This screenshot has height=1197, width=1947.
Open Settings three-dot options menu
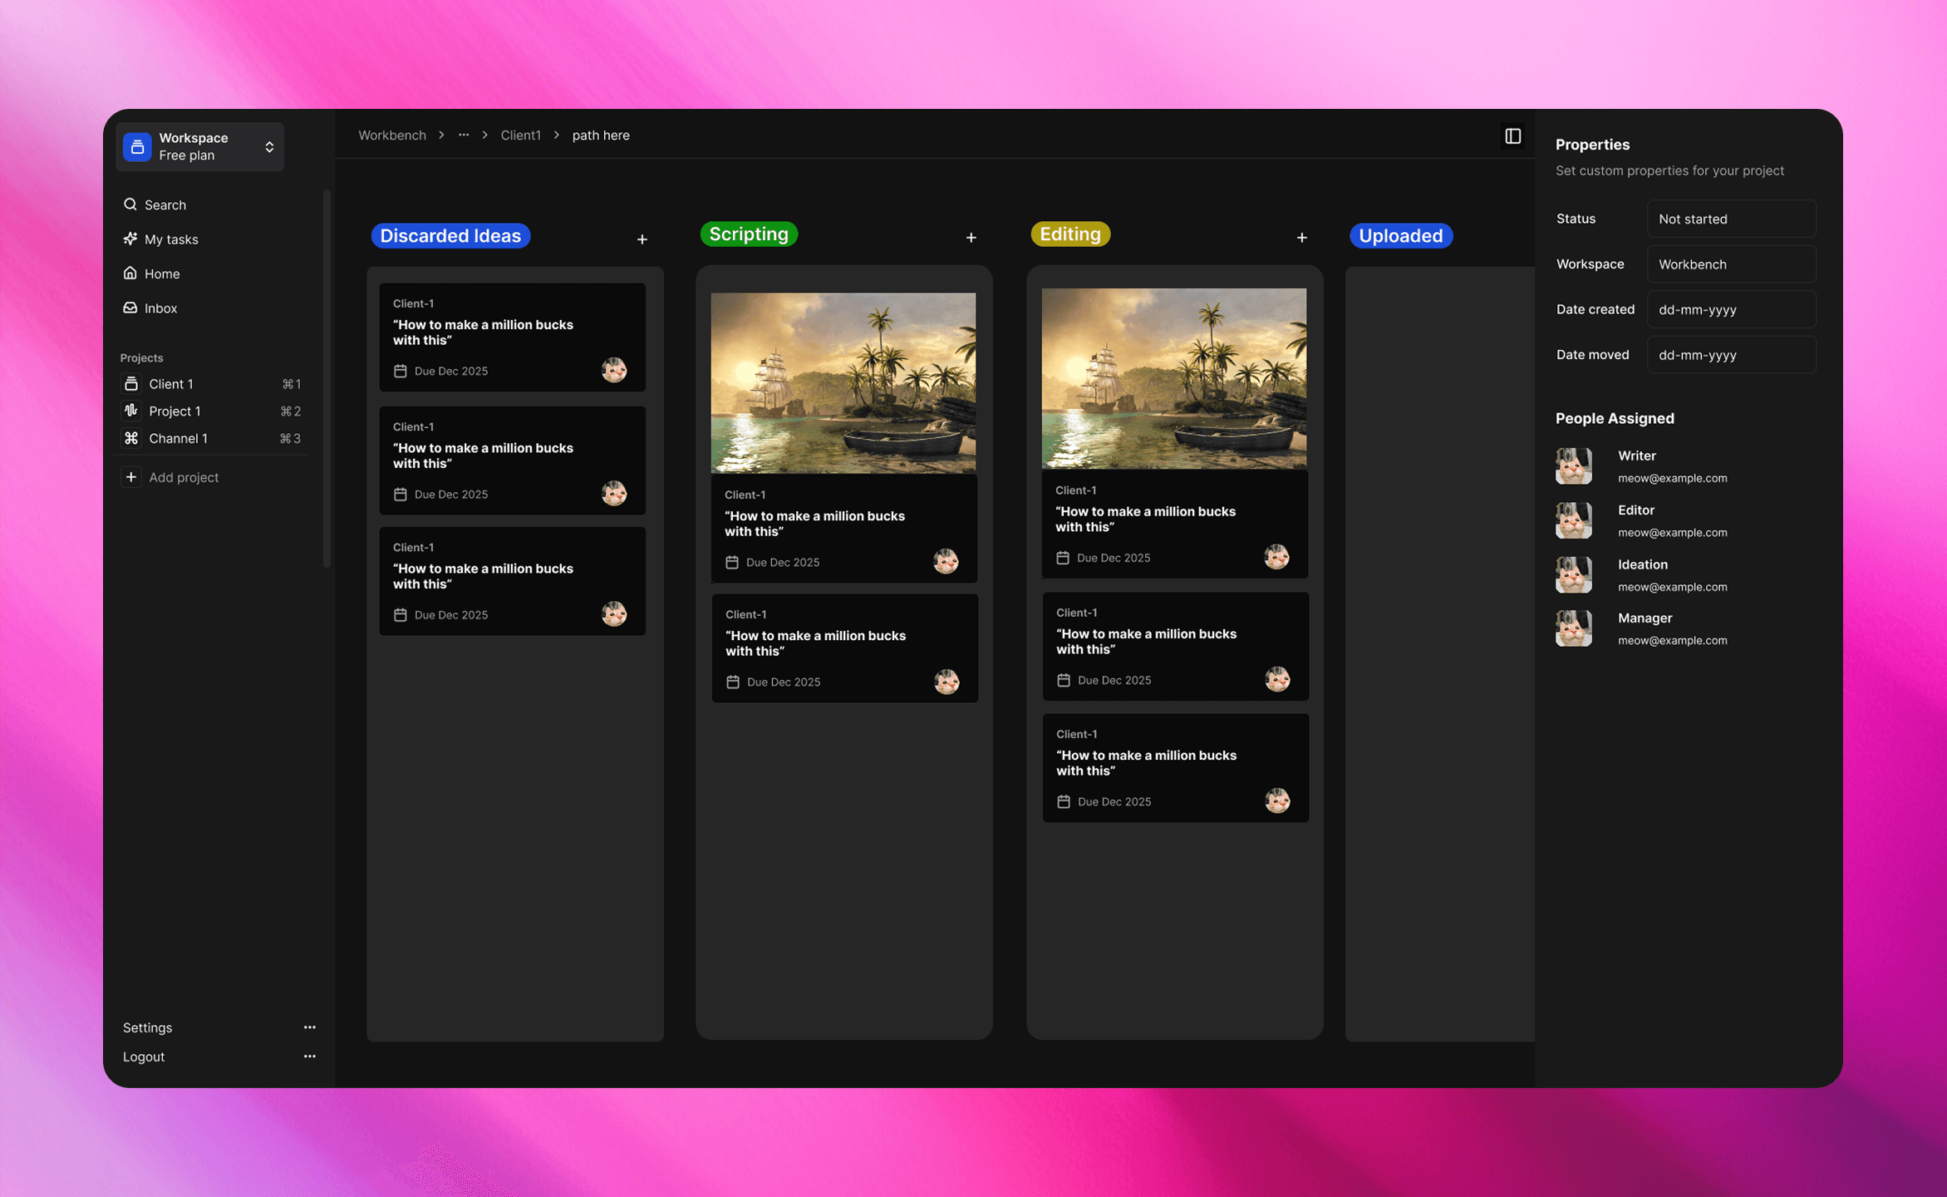pos(309,1027)
